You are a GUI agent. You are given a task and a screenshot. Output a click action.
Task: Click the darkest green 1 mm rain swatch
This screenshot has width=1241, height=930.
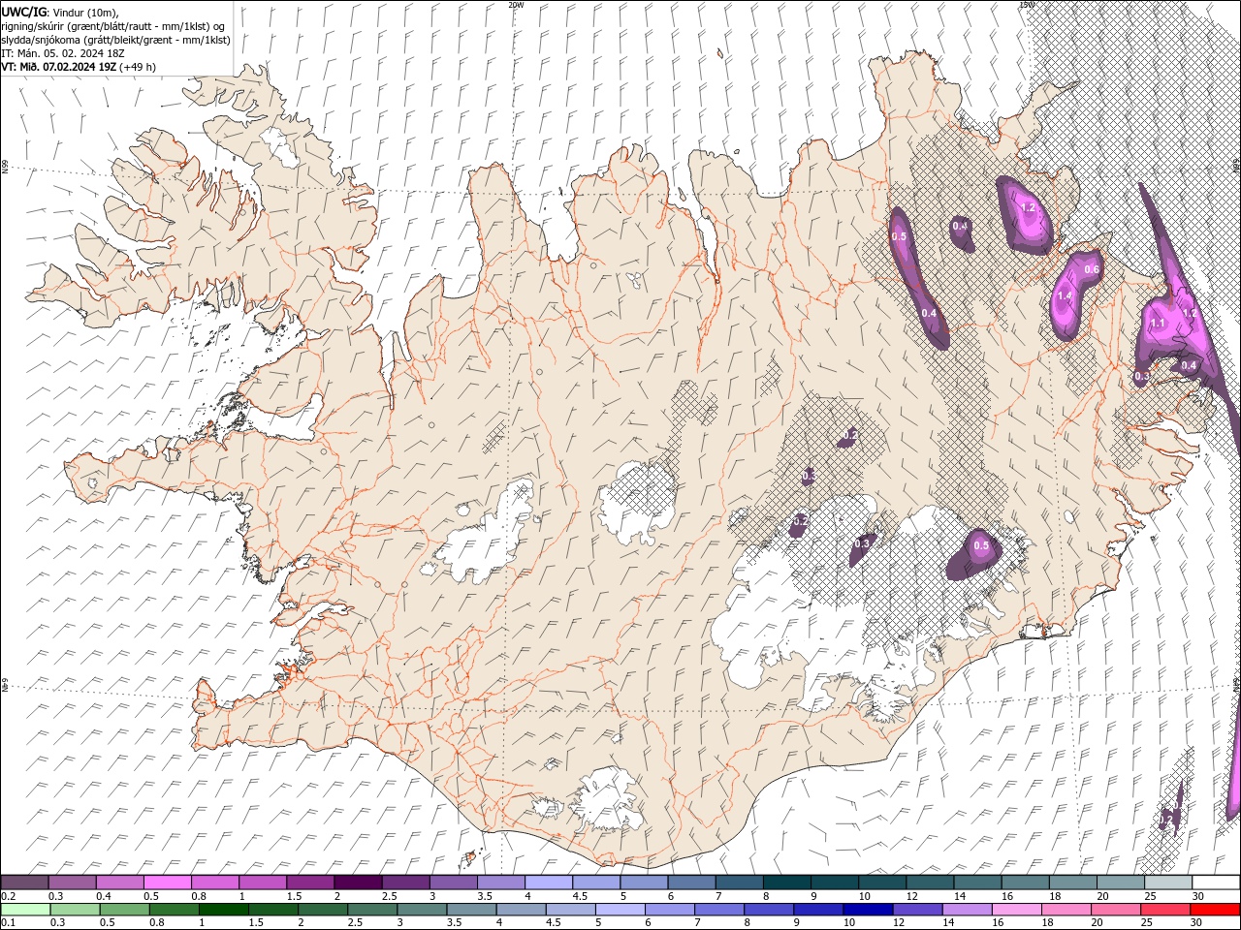[x=223, y=910]
